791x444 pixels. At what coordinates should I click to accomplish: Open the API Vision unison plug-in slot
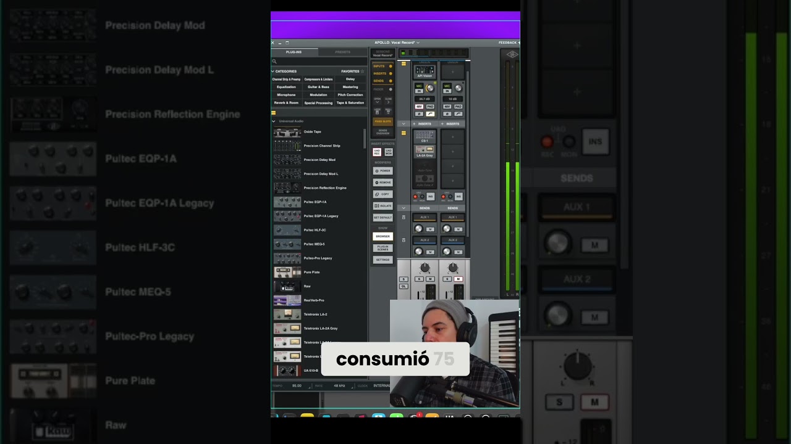tap(425, 72)
